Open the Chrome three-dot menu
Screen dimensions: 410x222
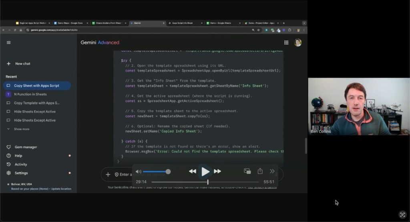click(x=304, y=30)
